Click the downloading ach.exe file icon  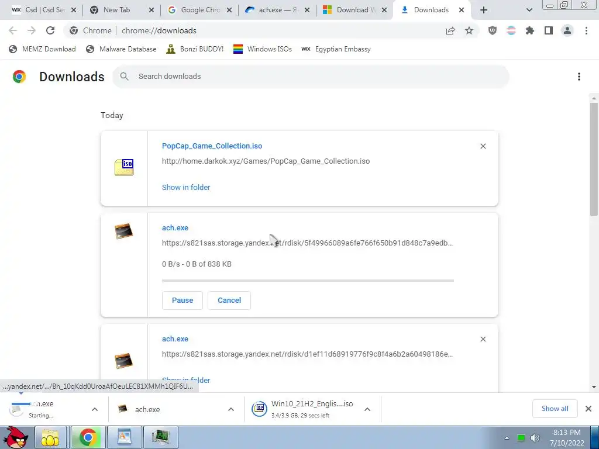point(124,231)
